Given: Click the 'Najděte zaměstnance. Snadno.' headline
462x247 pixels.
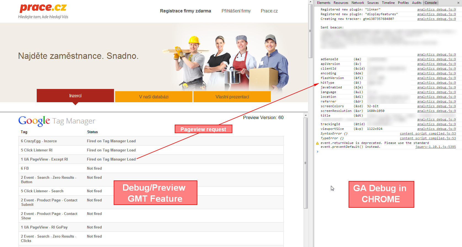Looking at the screenshot, I should click(78, 56).
